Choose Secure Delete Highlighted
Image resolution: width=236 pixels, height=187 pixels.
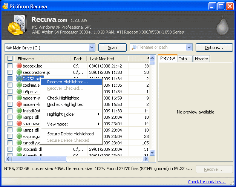pos(71,134)
